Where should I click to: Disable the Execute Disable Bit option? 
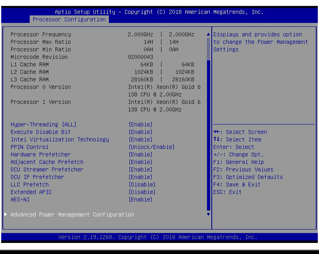[40, 132]
